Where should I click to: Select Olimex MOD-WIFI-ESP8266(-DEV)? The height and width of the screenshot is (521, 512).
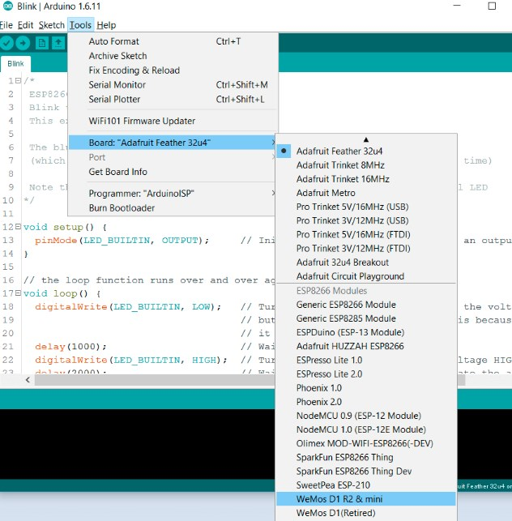[x=367, y=443]
